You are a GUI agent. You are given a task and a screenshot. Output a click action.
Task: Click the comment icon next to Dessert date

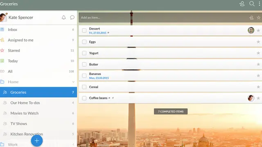coord(108,33)
